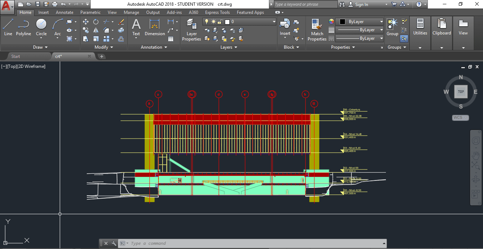
Task: Open the Clipboard panel button
Action: tap(442, 33)
